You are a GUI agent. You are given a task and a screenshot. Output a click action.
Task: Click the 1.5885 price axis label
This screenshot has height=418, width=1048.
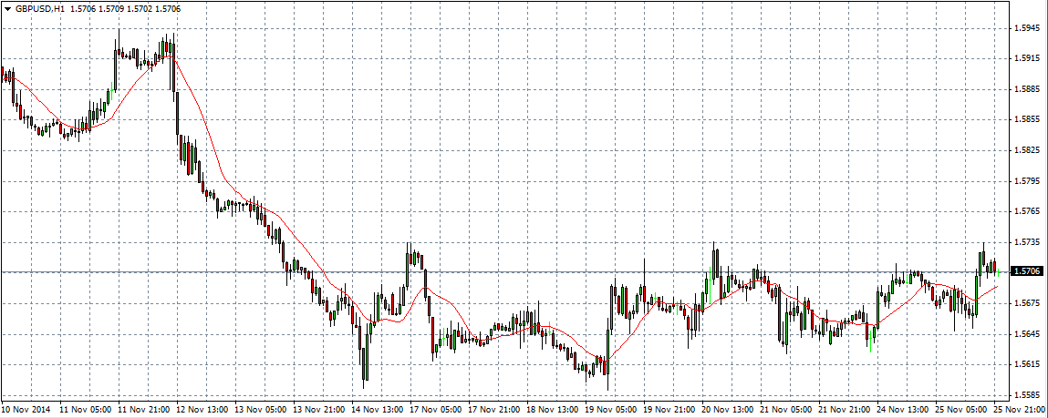(x=1026, y=89)
